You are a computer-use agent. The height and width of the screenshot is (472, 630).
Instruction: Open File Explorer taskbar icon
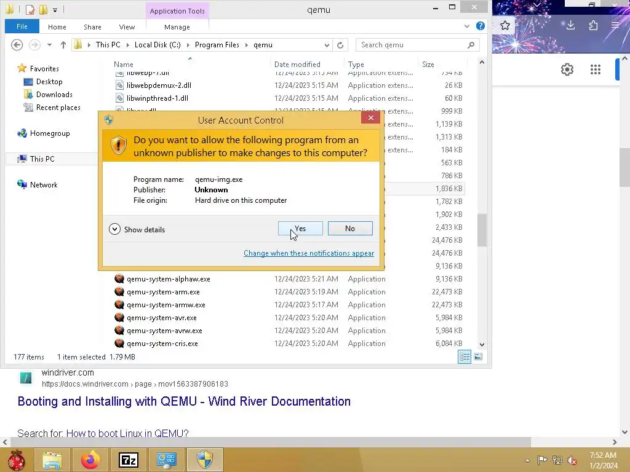click(x=52, y=460)
